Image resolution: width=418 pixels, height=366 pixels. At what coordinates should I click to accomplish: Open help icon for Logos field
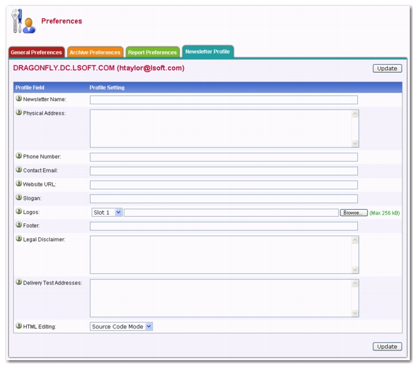[x=18, y=212]
